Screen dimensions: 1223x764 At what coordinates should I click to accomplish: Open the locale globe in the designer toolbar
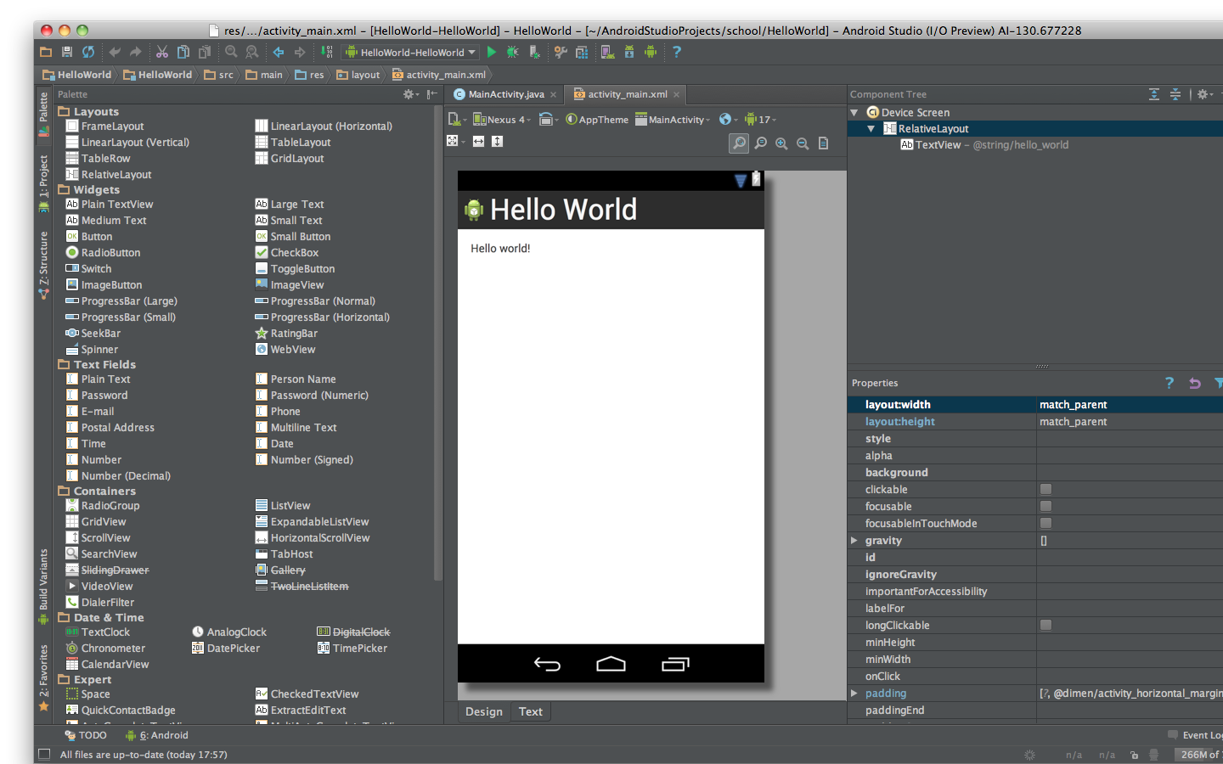tap(726, 120)
